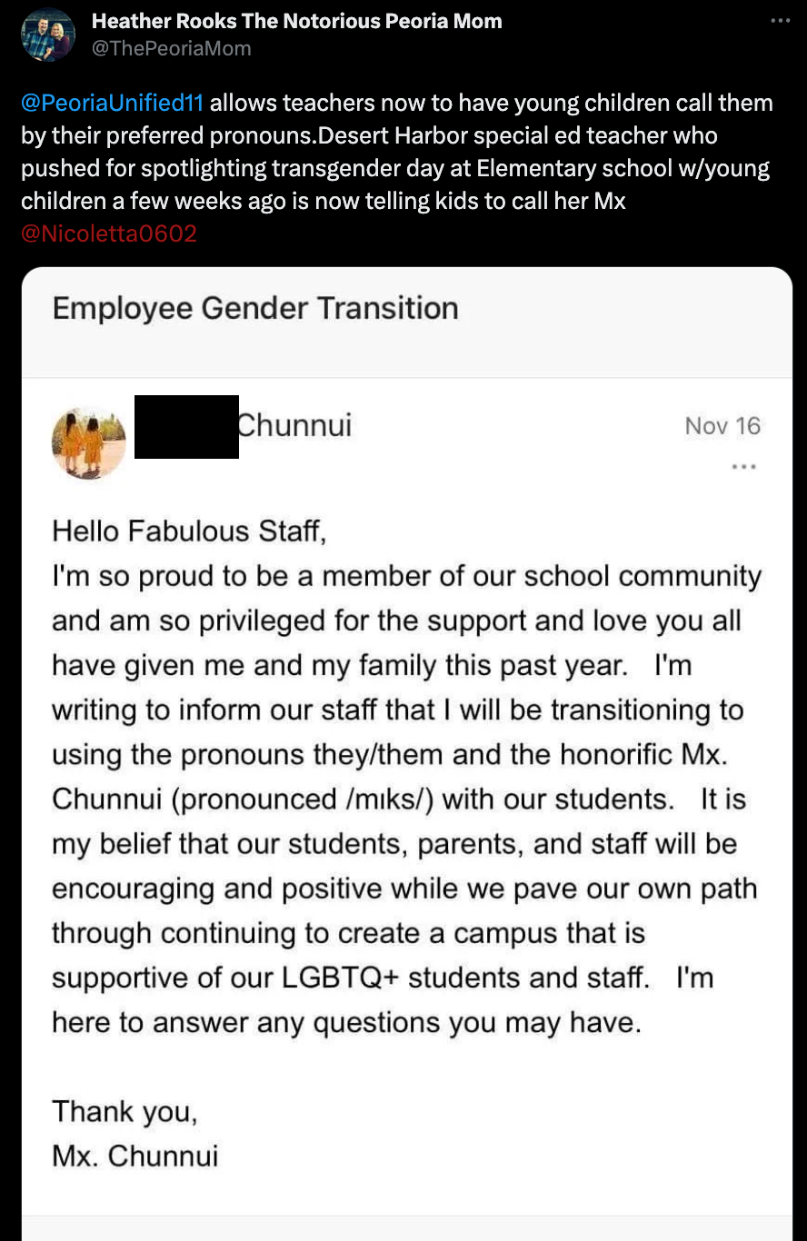
Task: Open the attached email image at its last line
Action: 135,1156
